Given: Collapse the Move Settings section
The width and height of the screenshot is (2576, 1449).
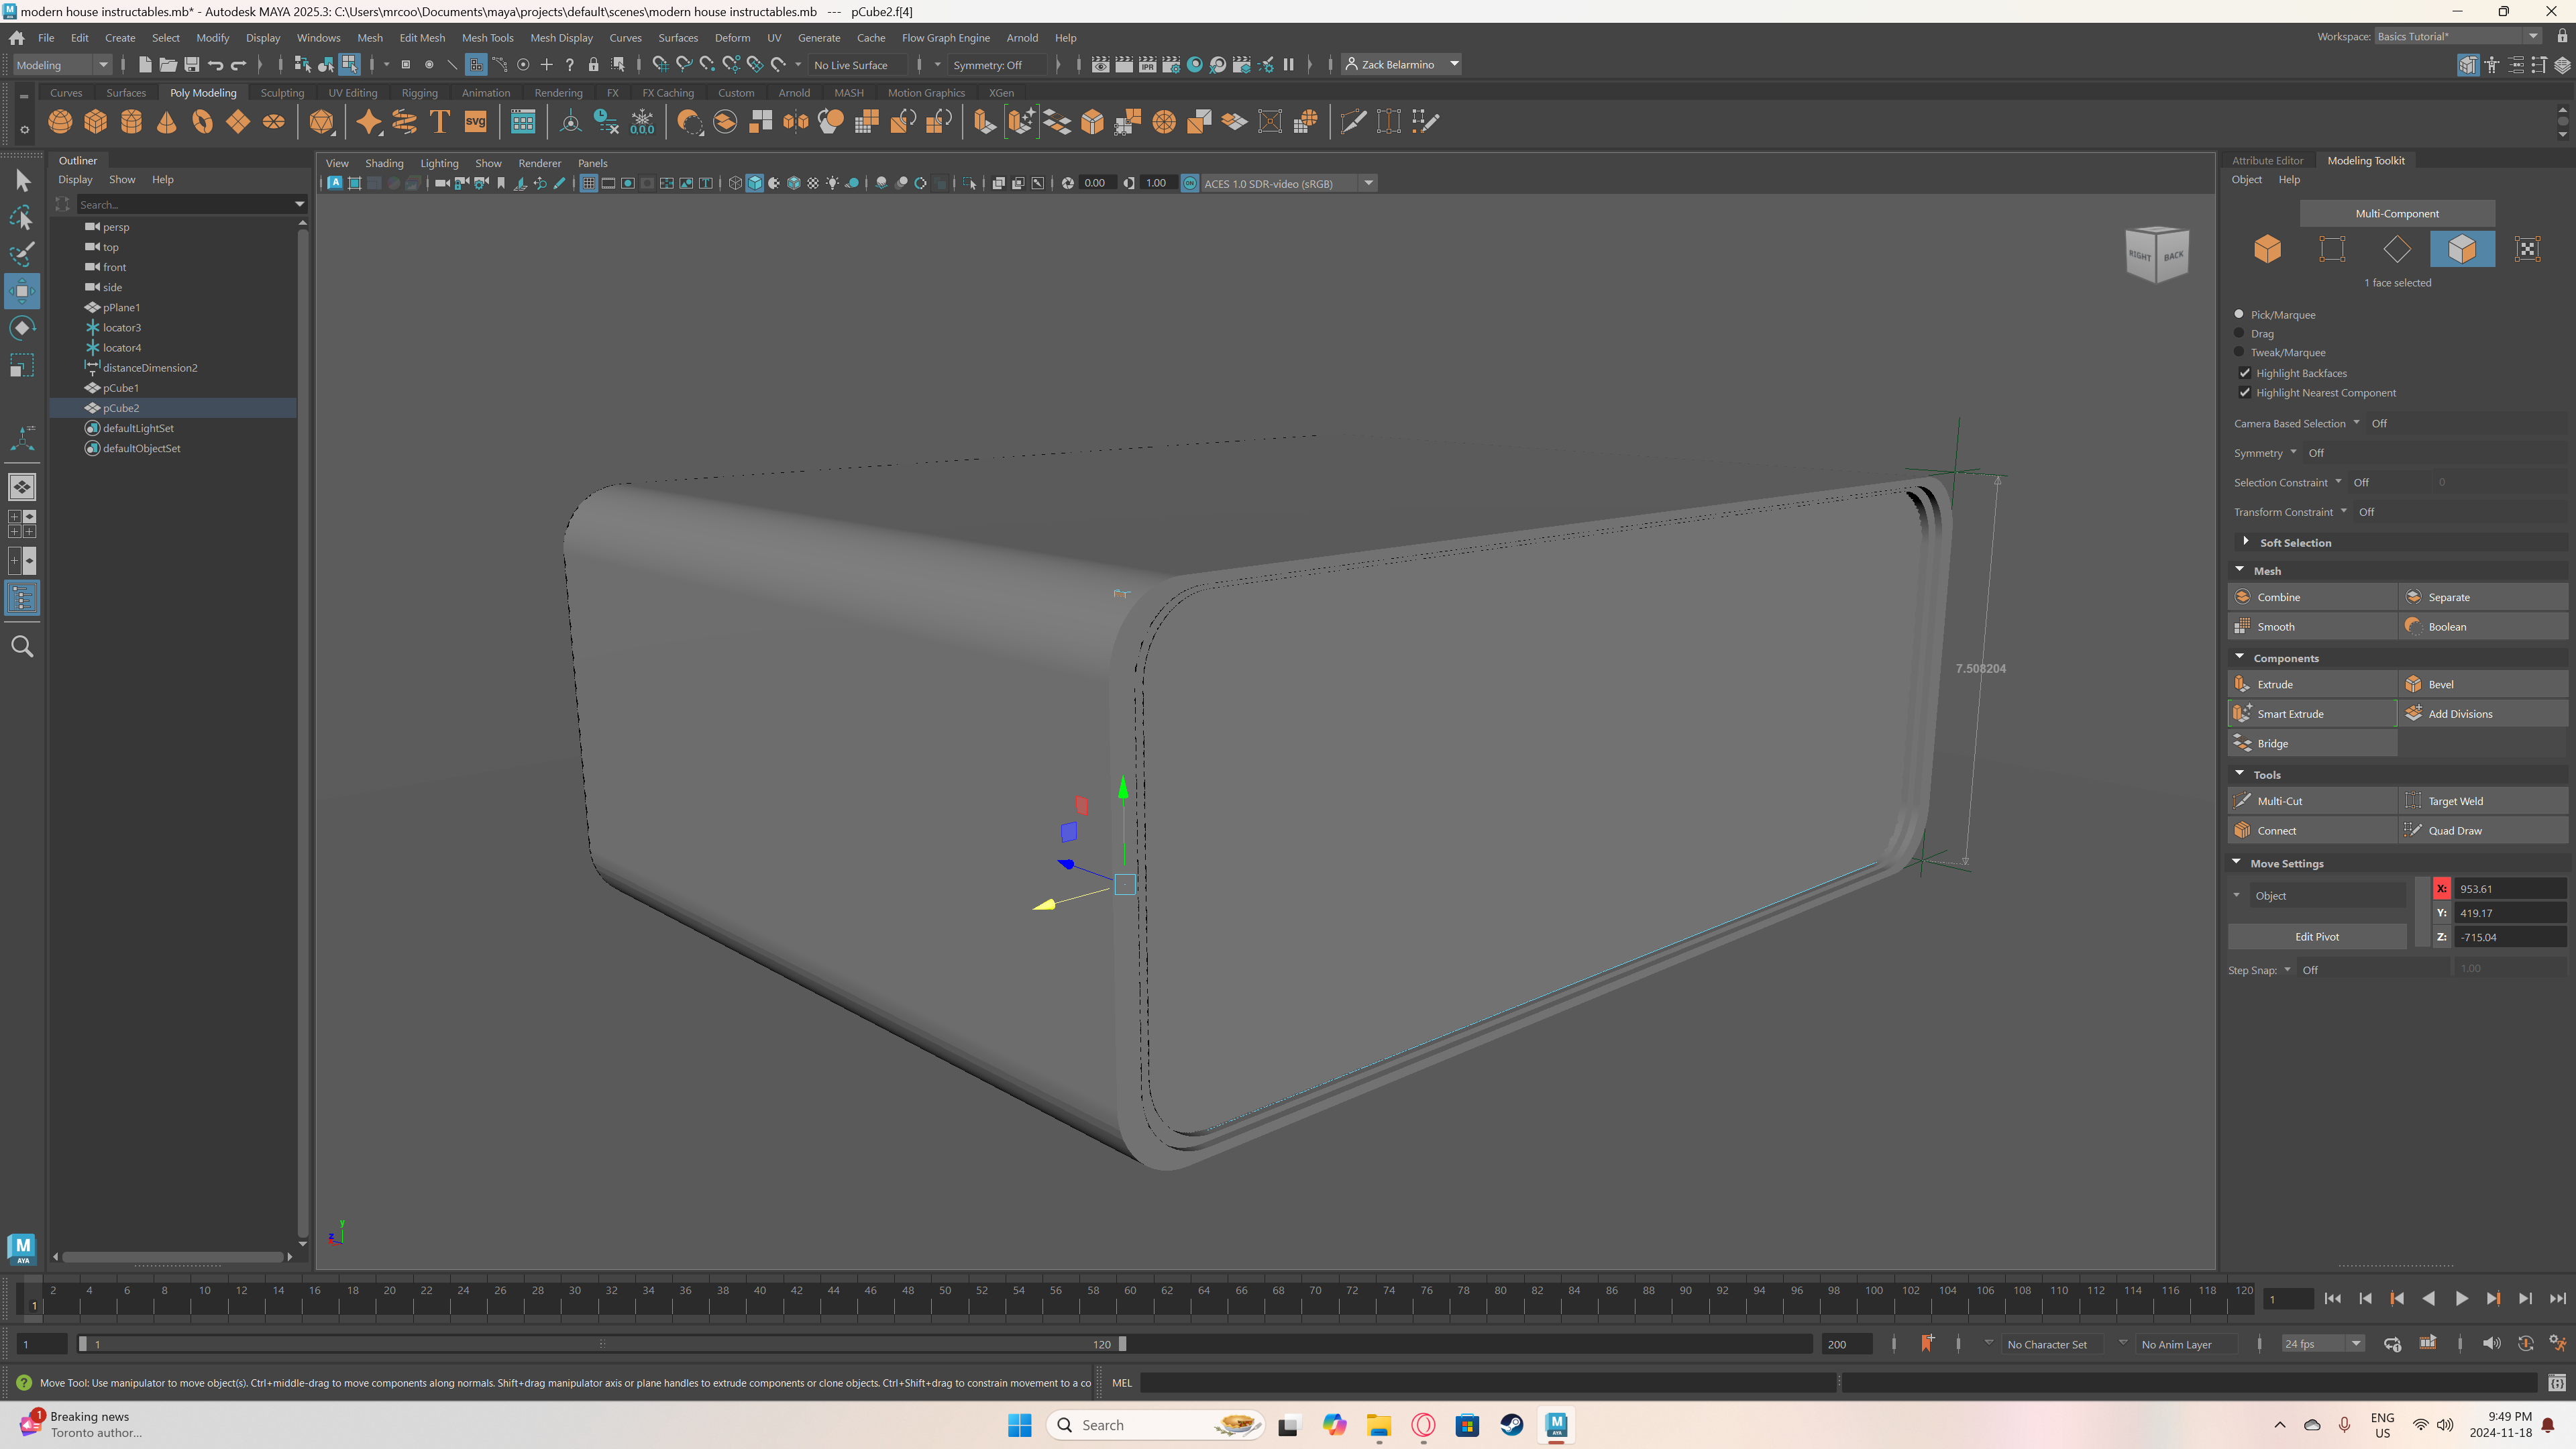Looking at the screenshot, I should tap(2237, 862).
